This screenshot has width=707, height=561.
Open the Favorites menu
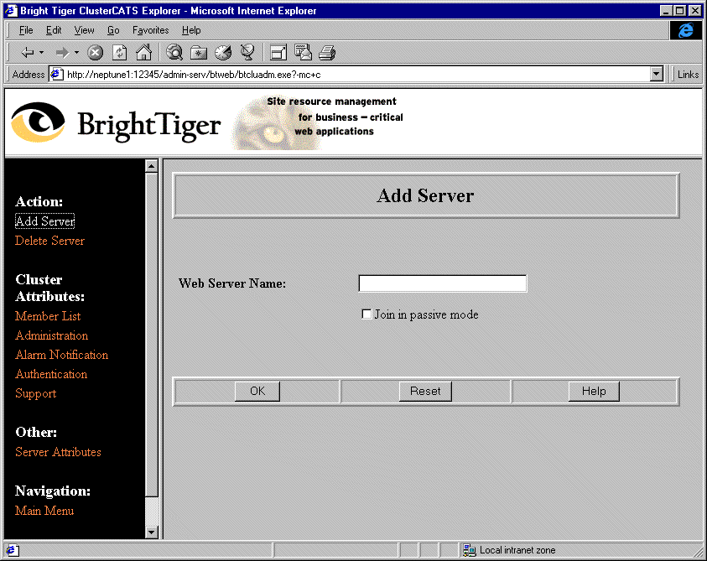[150, 30]
